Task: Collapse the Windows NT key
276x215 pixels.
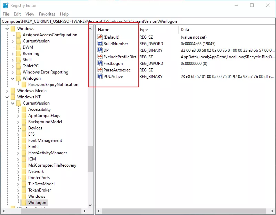Action: click(x=7, y=97)
